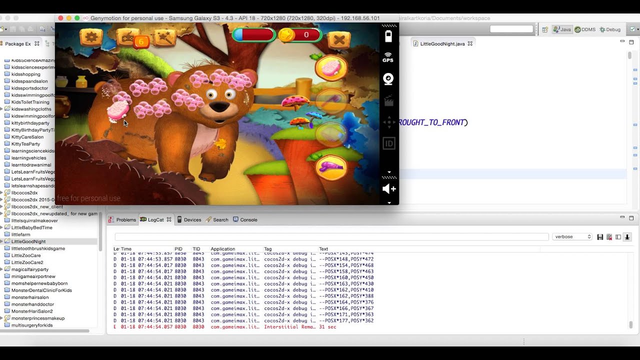Switch to the Devices tab
Image resolution: width=640 pixels, height=360 pixels.
(x=189, y=219)
